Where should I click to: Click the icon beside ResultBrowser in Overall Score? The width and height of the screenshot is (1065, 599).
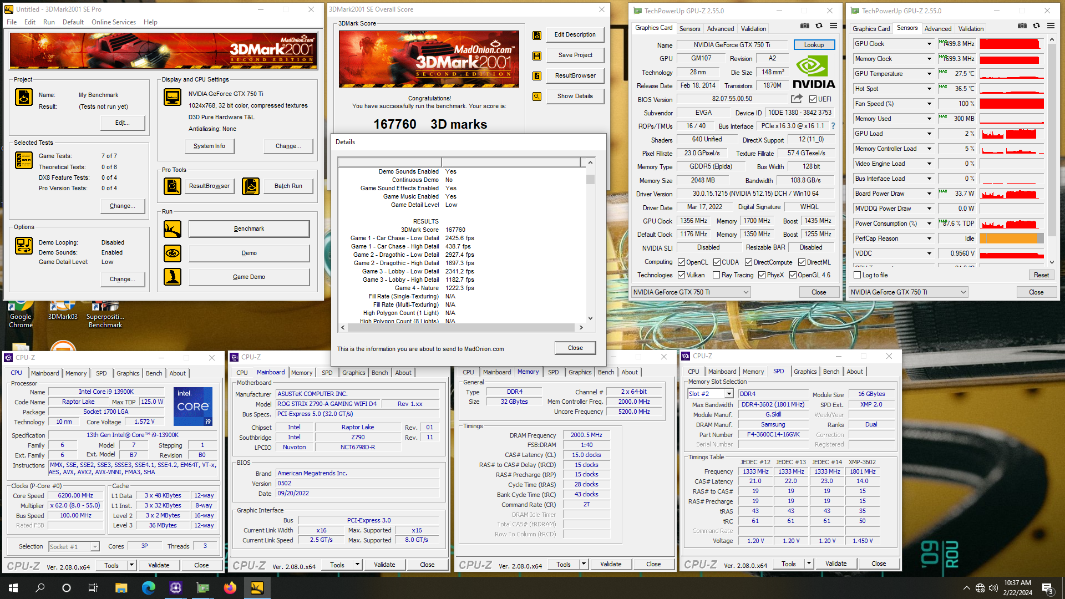[x=537, y=76]
